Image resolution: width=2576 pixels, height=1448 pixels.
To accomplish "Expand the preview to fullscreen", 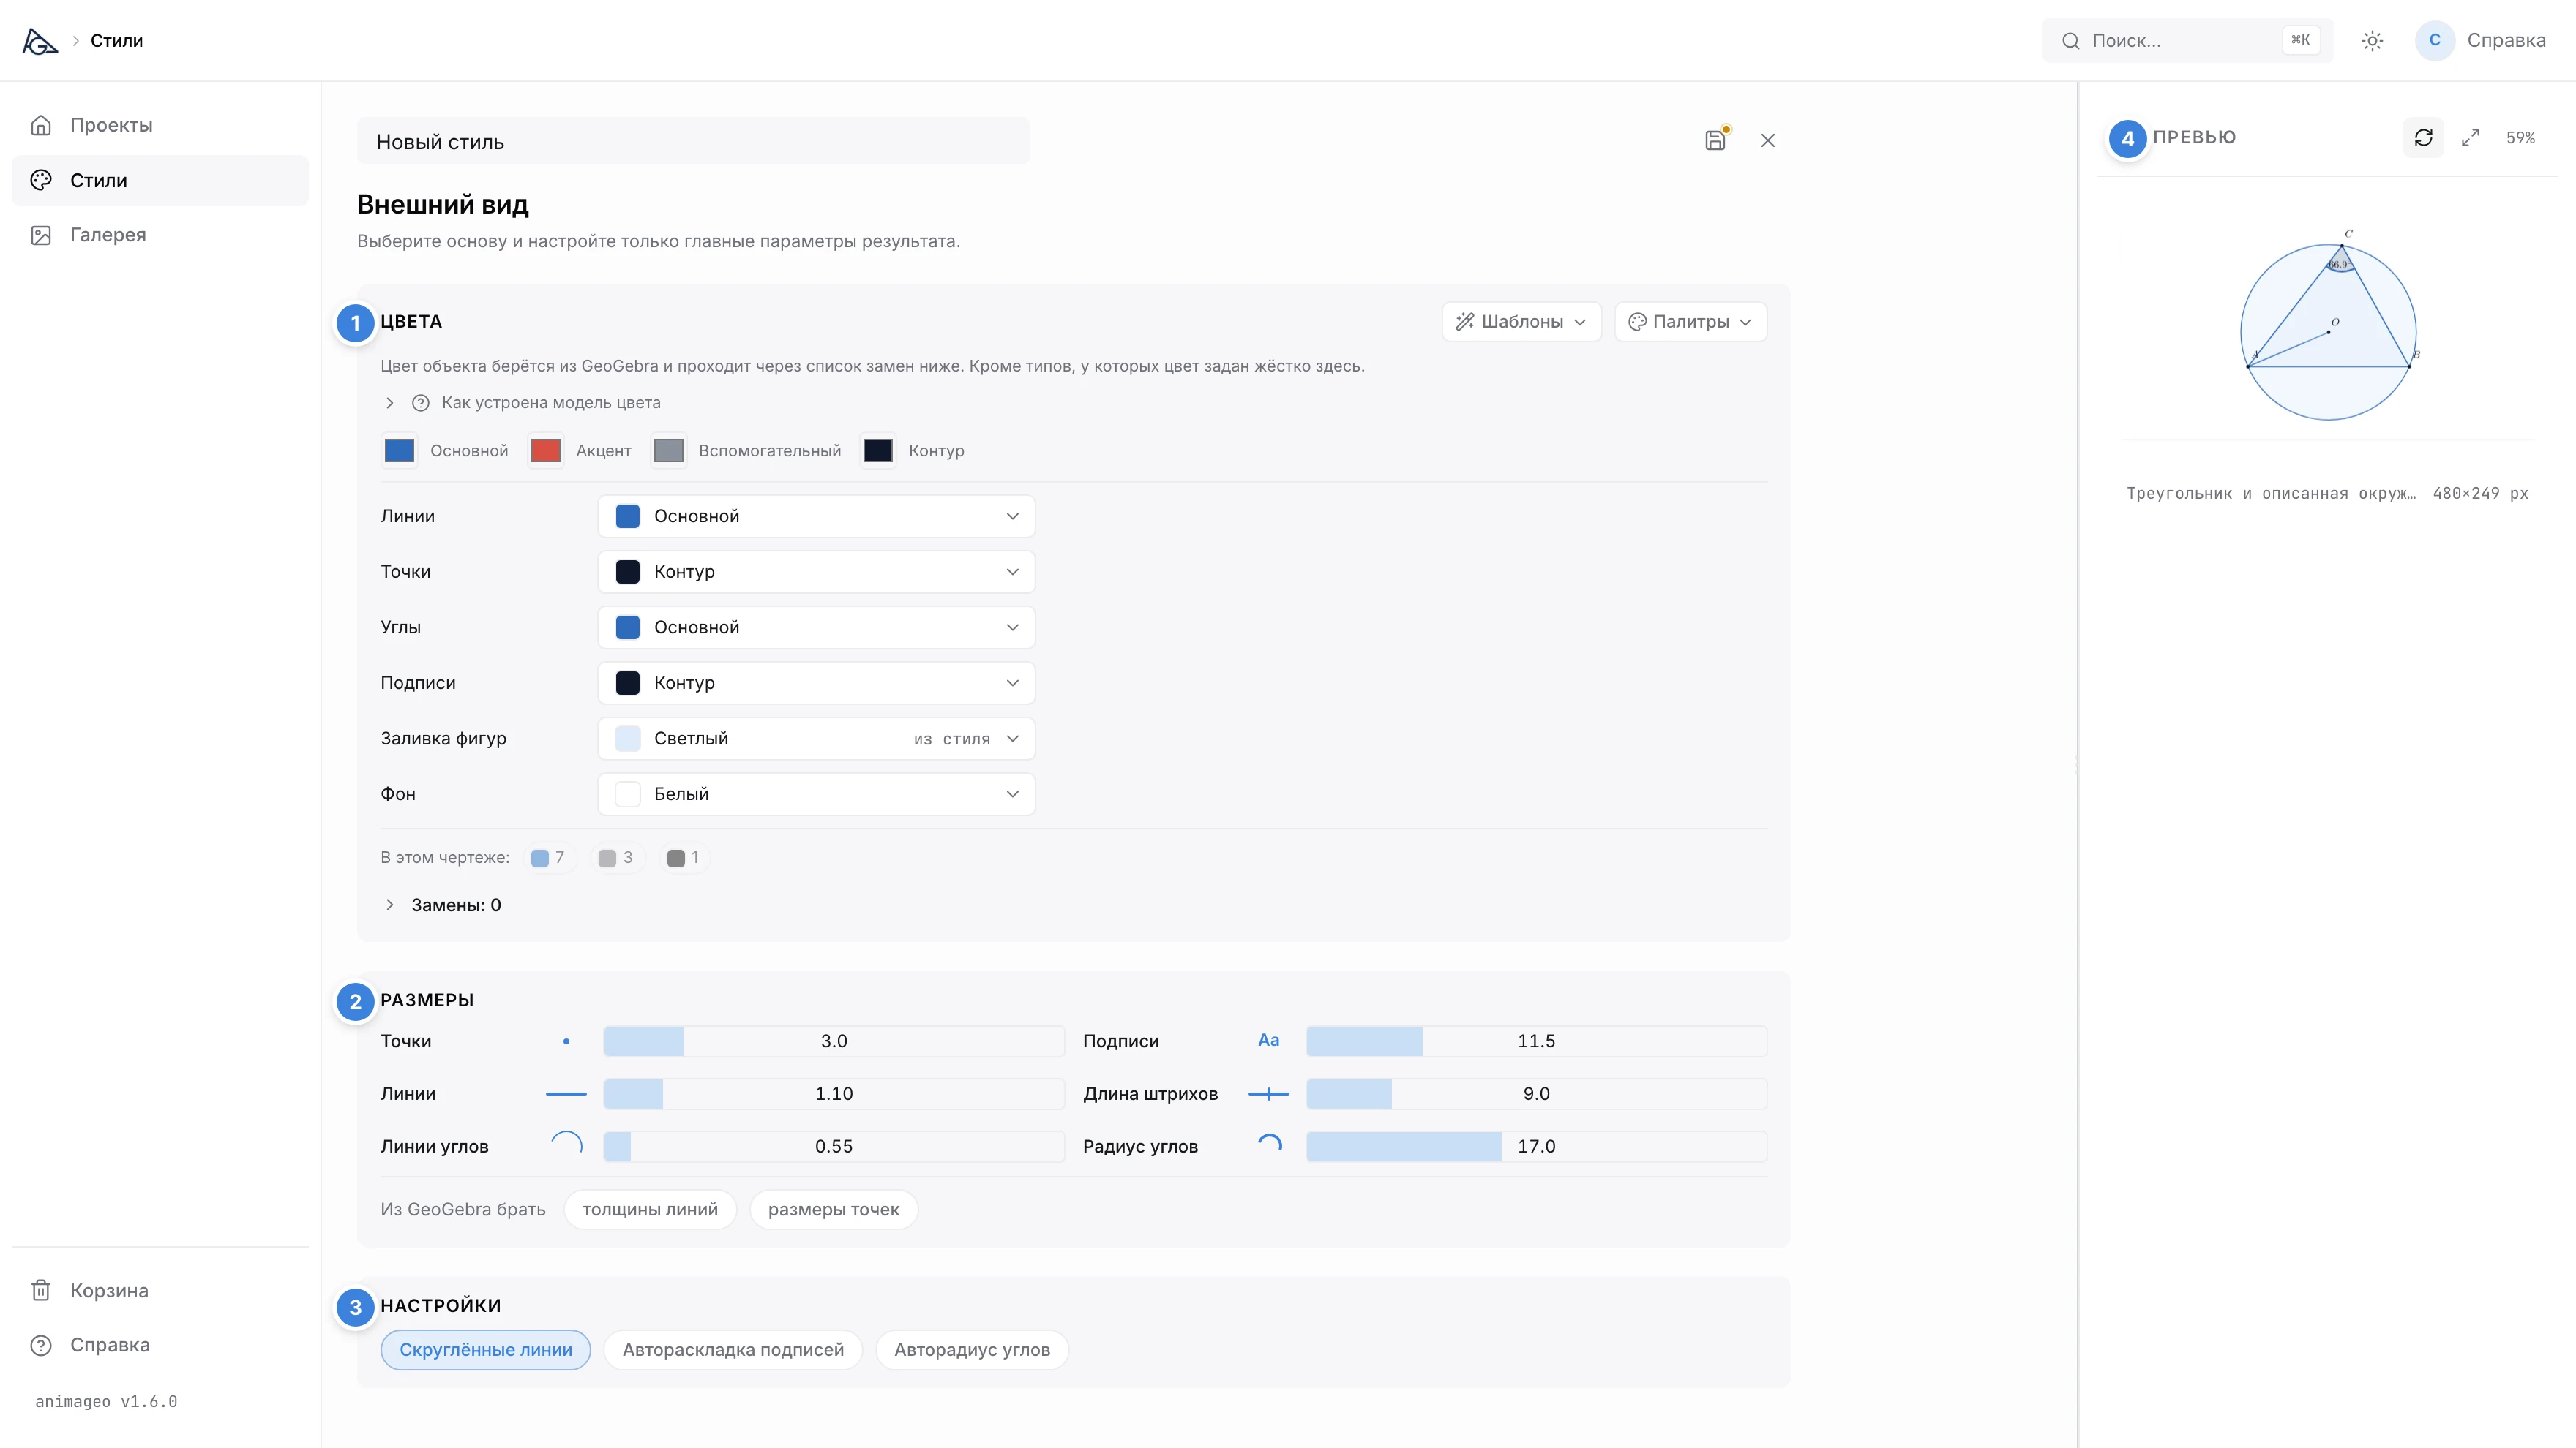I will tap(2470, 138).
